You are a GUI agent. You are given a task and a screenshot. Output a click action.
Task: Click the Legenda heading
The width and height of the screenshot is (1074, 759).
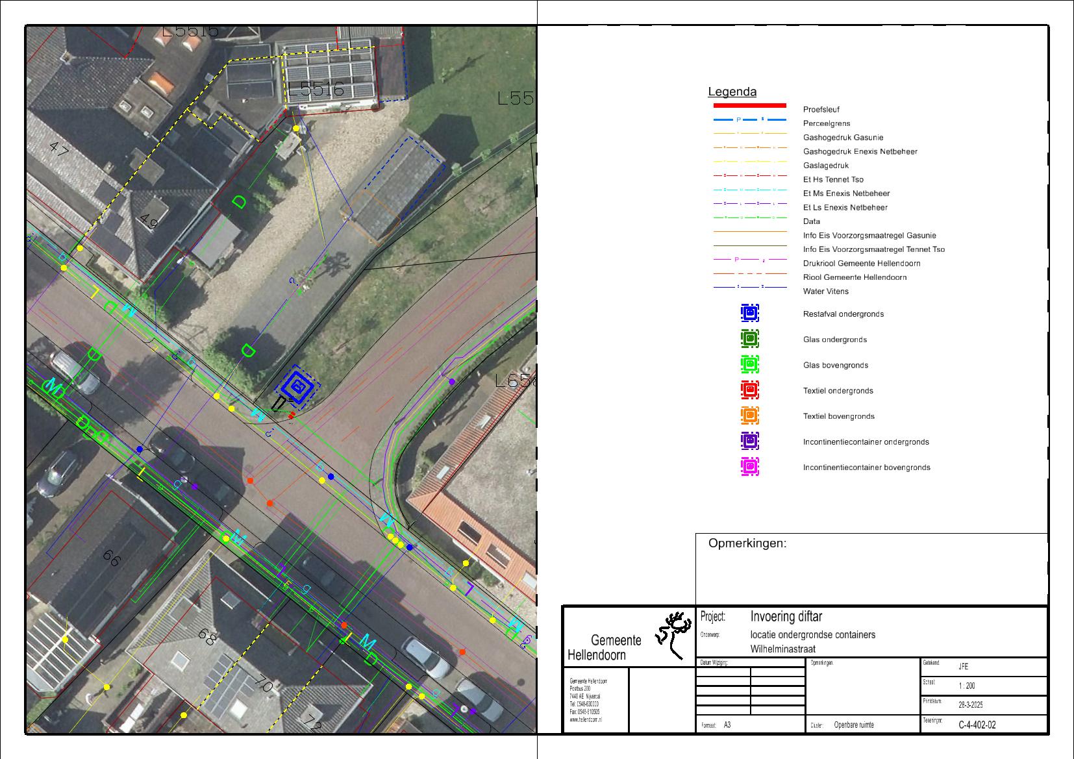[732, 92]
